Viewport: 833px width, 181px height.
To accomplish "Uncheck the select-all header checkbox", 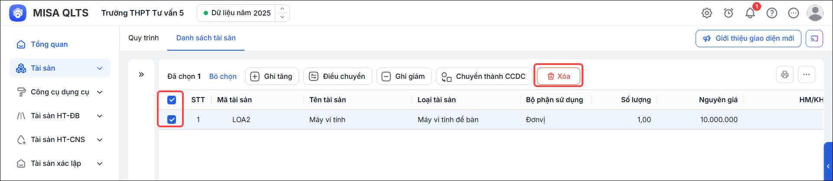I will point(172,100).
